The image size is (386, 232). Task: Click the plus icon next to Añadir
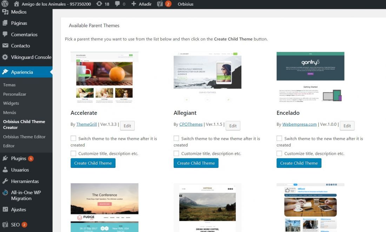134,4
